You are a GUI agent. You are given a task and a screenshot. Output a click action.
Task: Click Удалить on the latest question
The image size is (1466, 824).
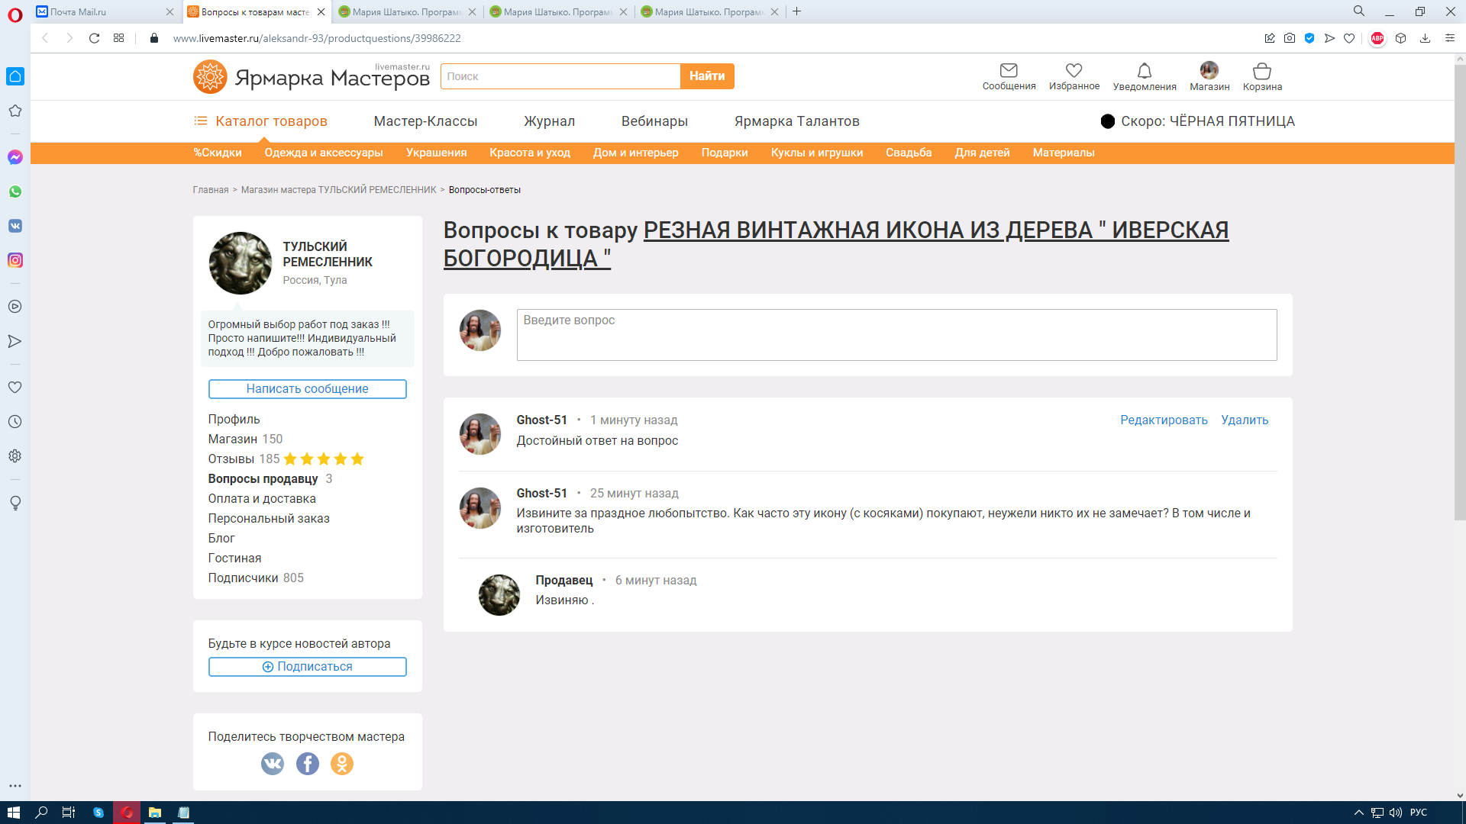click(1245, 420)
